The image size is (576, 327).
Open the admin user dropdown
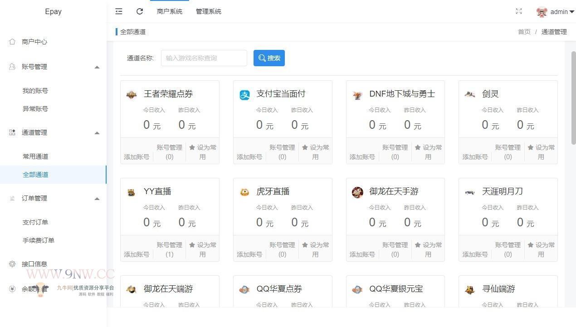tap(562, 12)
